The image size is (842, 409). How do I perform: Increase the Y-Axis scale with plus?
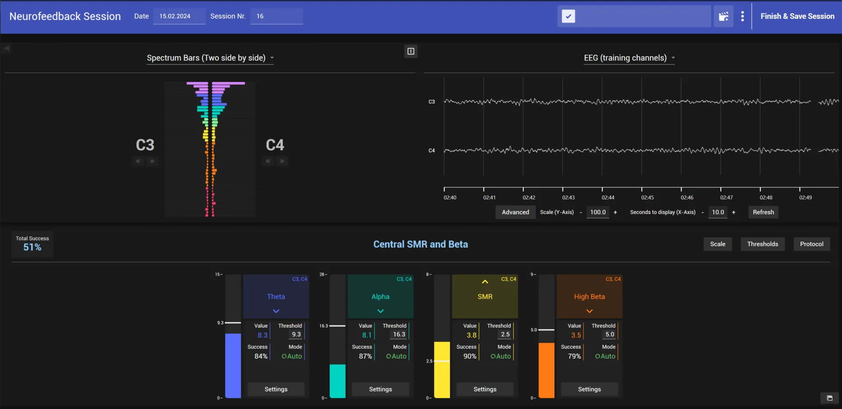pyautogui.click(x=615, y=212)
